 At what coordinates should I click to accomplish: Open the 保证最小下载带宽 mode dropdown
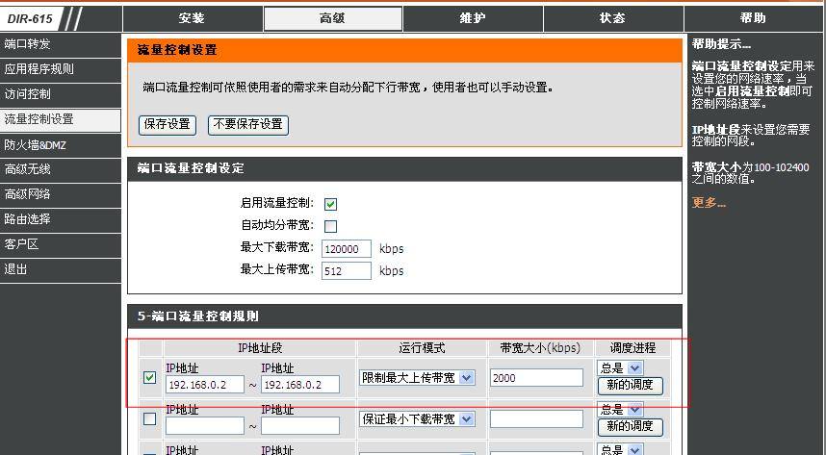[x=417, y=418]
